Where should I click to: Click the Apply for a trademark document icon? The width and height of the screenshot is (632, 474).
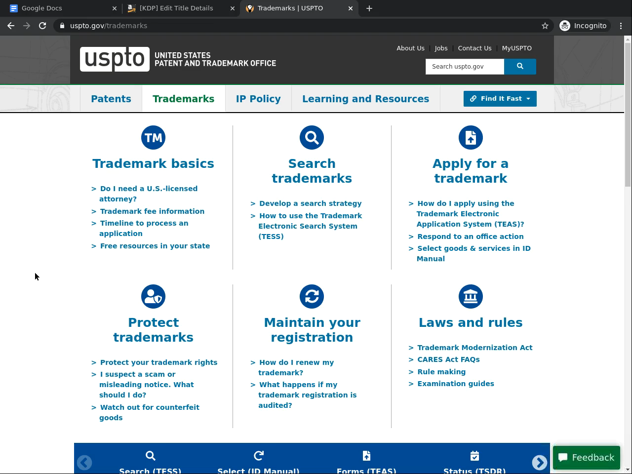click(471, 138)
